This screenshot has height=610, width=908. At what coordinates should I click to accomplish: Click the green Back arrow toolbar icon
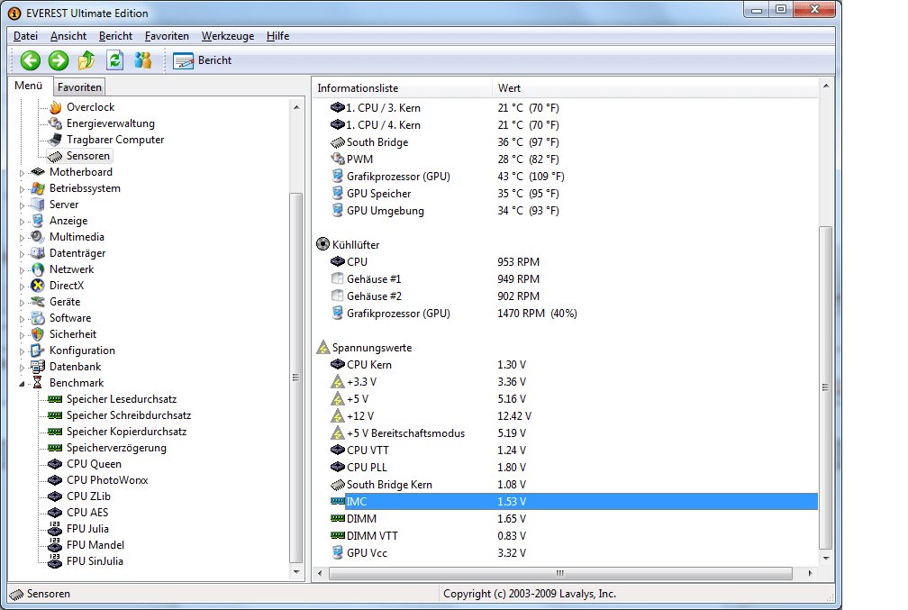pos(30,60)
